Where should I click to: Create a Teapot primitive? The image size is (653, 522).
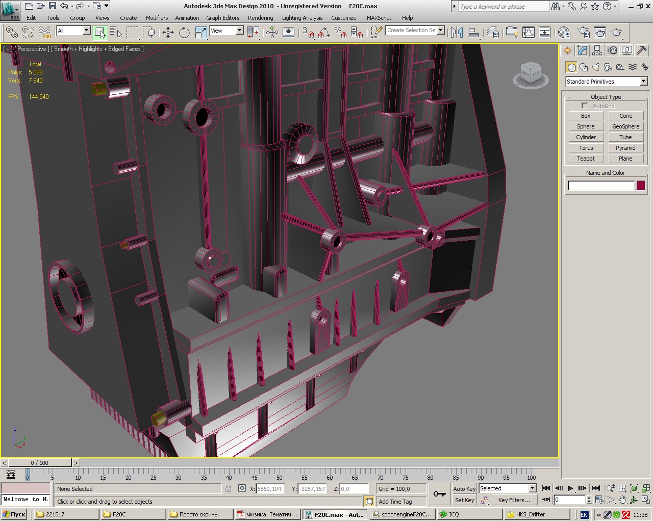coord(586,159)
